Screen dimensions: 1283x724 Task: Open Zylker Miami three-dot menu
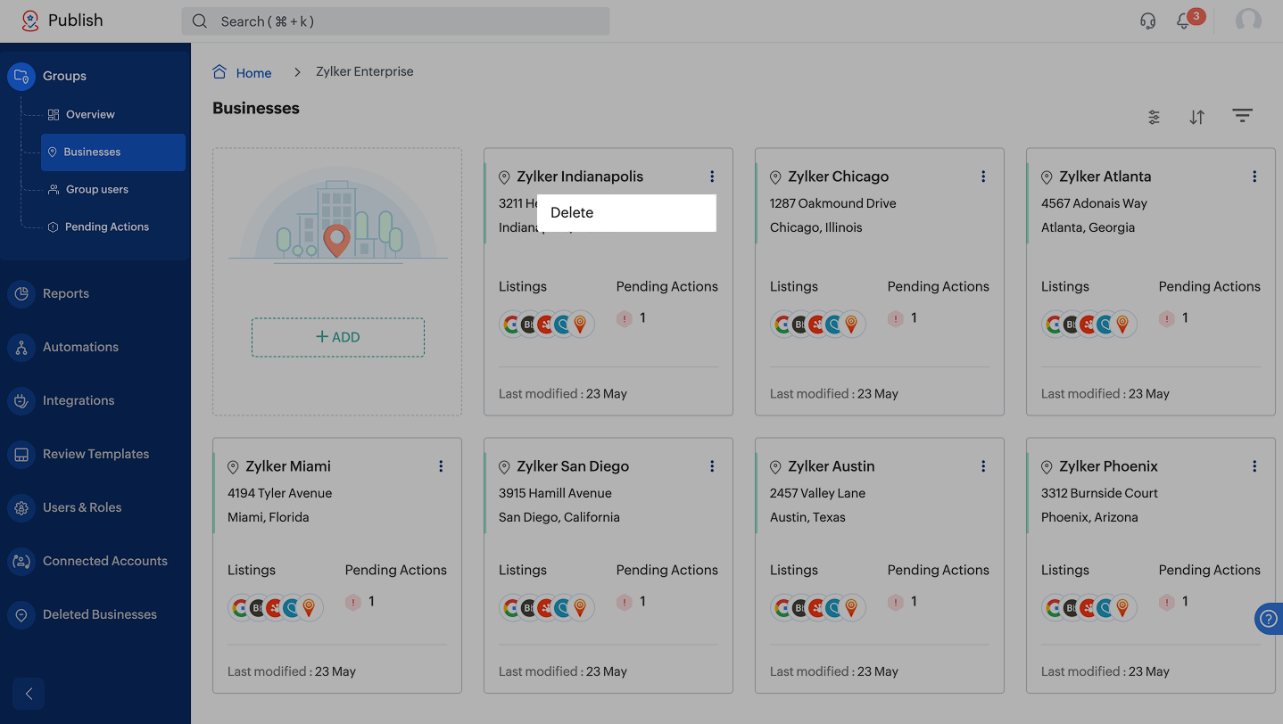click(441, 466)
